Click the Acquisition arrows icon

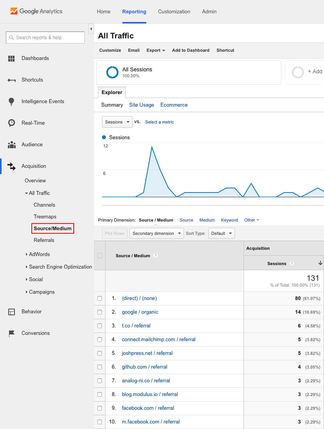point(11,166)
